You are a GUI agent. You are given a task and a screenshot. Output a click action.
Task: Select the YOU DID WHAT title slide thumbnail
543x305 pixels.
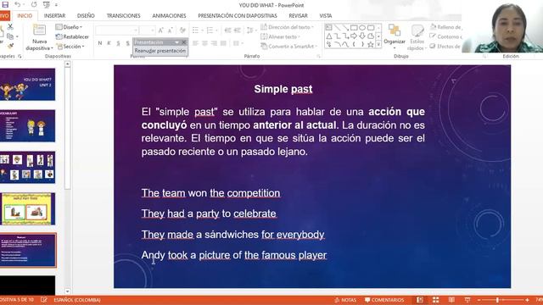(x=27, y=85)
